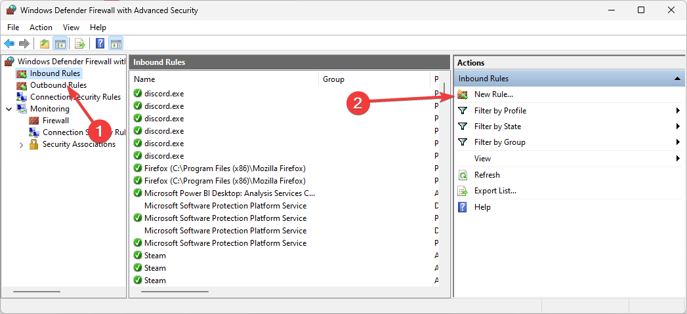Open the Help menu in menu bar
This screenshot has height=314, width=687.
(x=98, y=27)
